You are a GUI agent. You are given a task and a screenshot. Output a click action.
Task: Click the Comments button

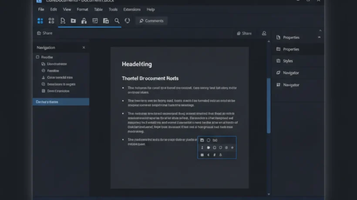pyautogui.click(x=152, y=21)
